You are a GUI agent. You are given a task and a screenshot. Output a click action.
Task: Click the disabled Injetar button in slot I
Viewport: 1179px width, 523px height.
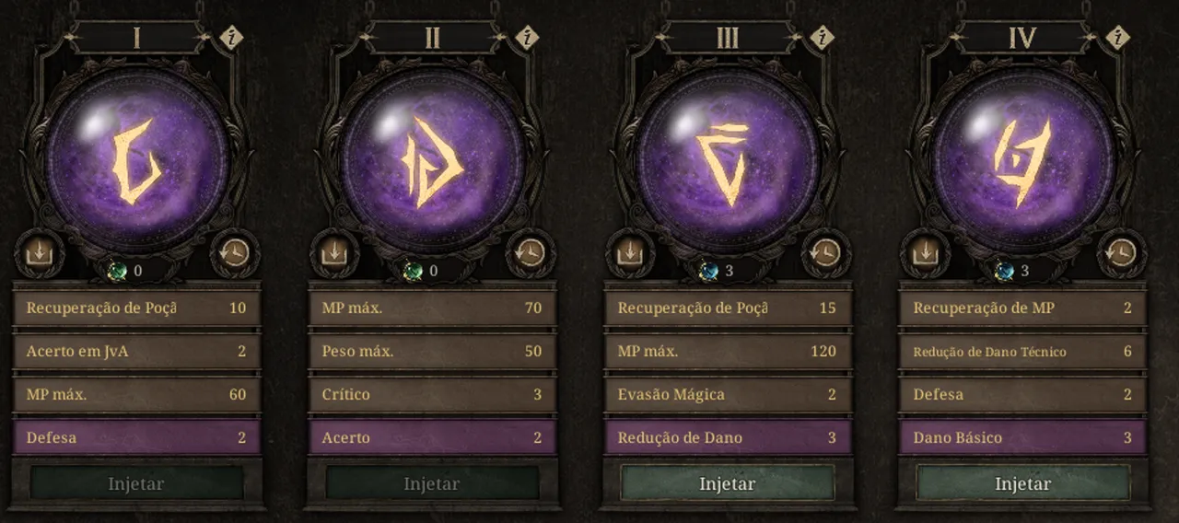point(136,483)
